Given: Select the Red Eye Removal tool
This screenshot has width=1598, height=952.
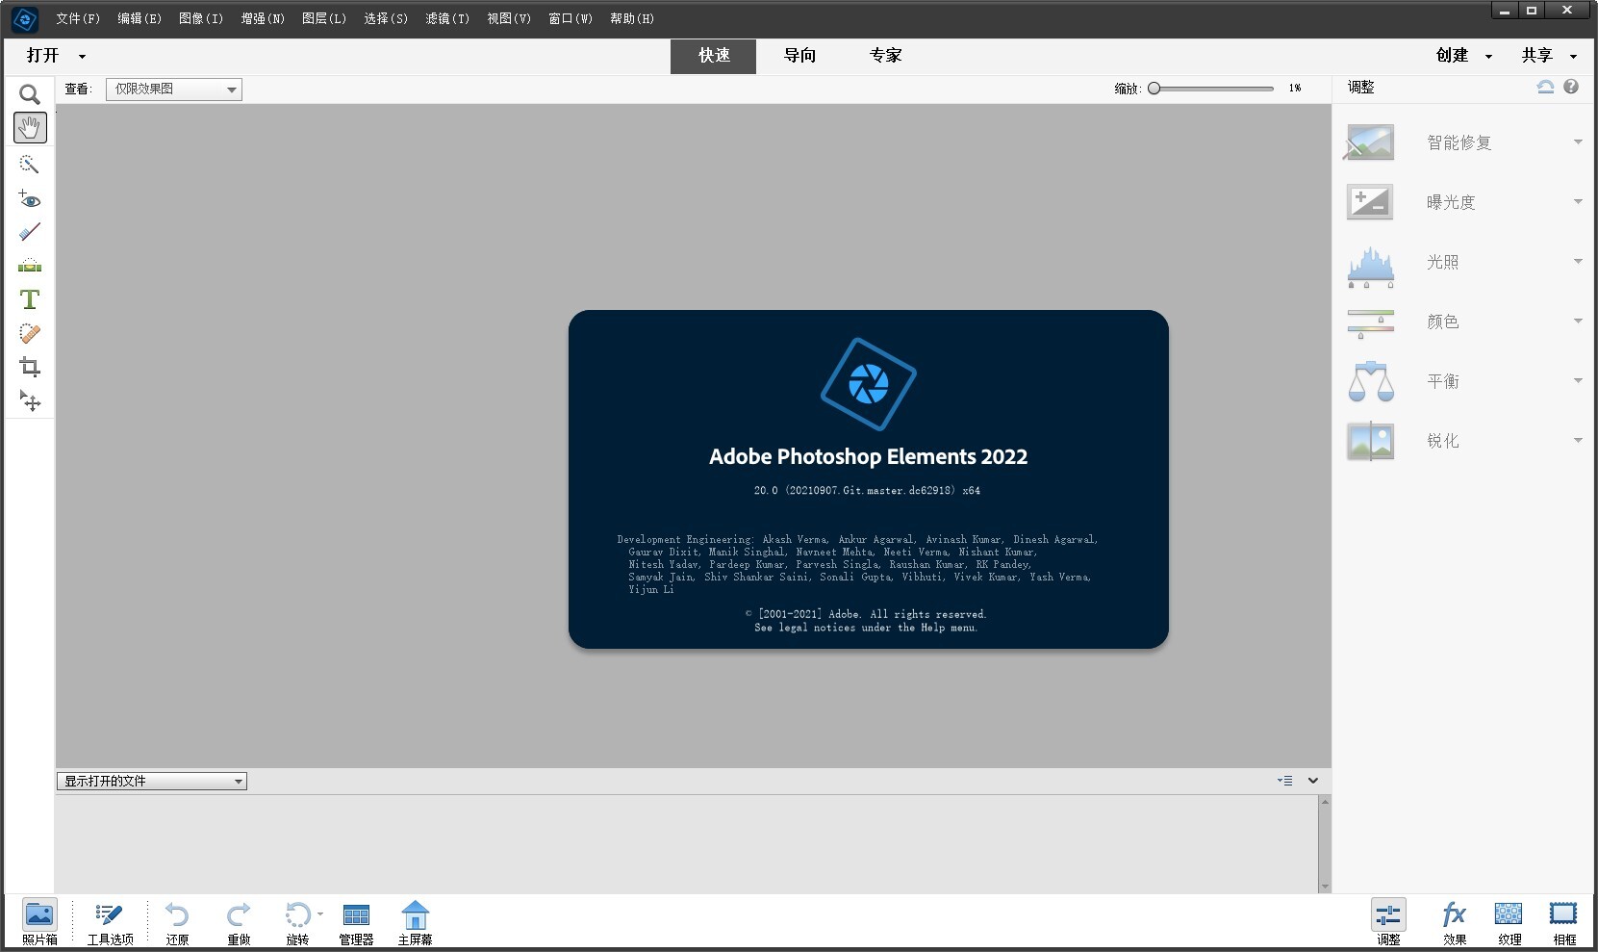Looking at the screenshot, I should coord(30,199).
